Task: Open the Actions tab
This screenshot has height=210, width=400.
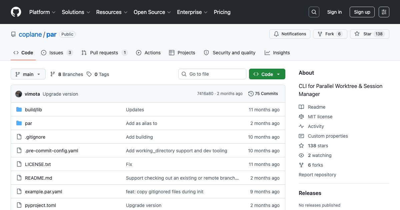Action: (148, 53)
